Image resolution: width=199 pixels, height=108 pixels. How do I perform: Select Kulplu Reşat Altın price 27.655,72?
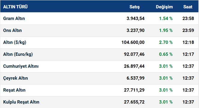point(134,102)
